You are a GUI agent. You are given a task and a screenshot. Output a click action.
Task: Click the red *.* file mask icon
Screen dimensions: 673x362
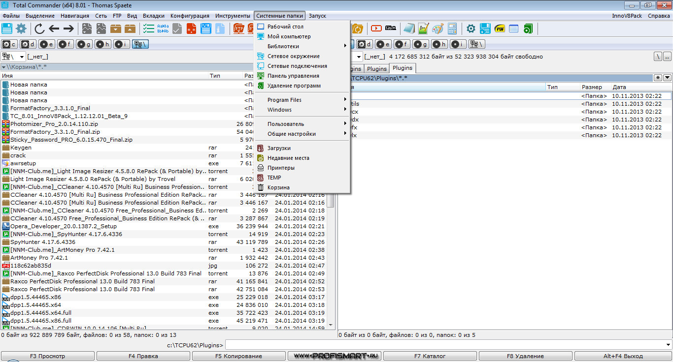click(x=192, y=29)
